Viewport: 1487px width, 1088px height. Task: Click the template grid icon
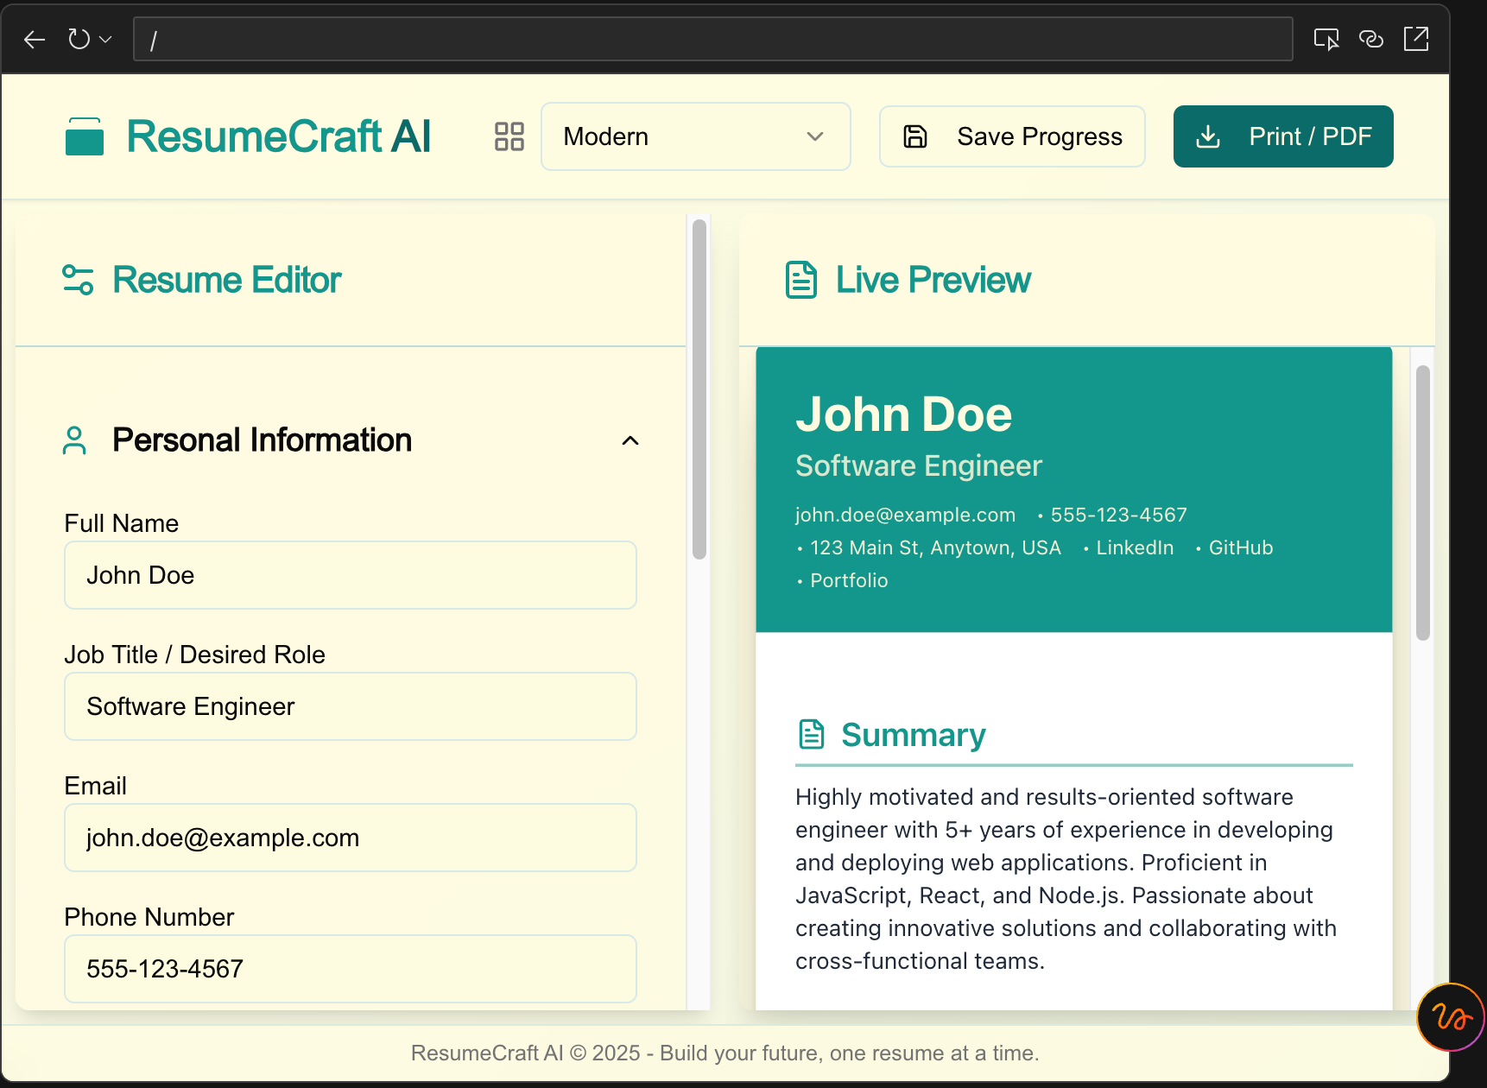[509, 136]
